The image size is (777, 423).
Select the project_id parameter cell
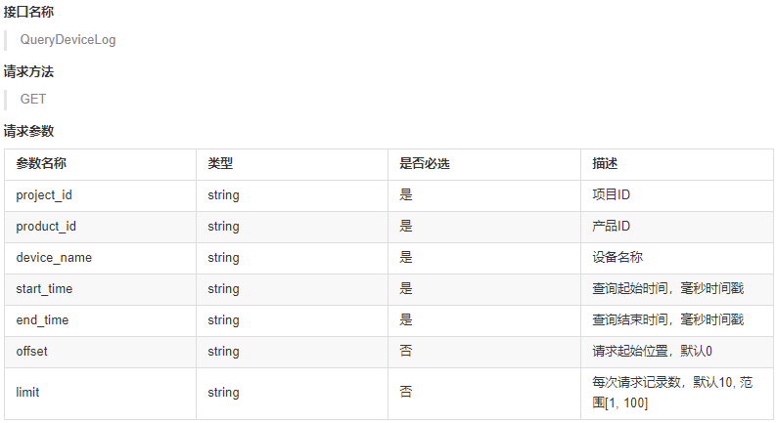pyautogui.click(x=44, y=195)
